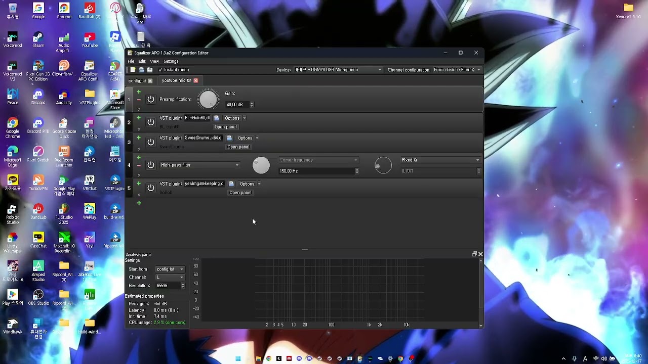Adjust the Preamplification gain dial

click(x=208, y=99)
